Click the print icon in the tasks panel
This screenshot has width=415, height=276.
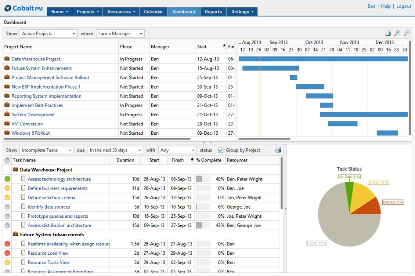pyautogui.click(x=278, y=150)
